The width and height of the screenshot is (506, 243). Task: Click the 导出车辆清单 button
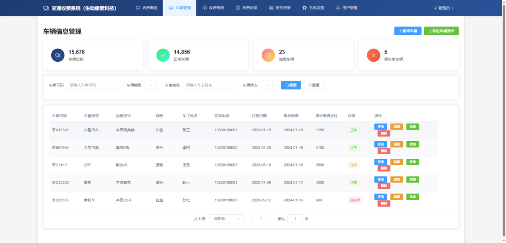point(441,31)
